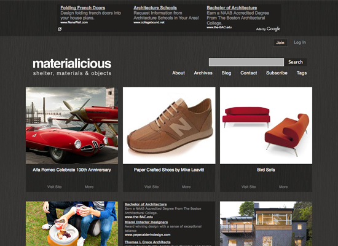Open Thomas L Croce Architects ad link
This screenshot has height=246, width=338.
point(147,242)
